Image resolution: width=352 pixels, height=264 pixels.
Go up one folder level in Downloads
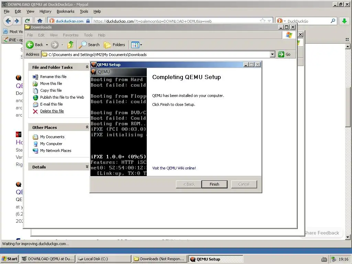pos(70,45)
